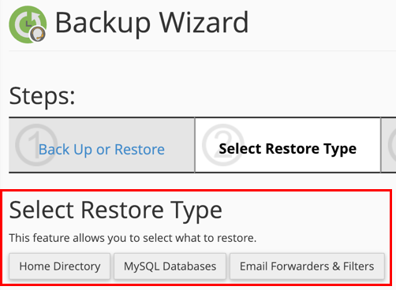
Task: Select the gray first step tab cell
Action: point(102,145)
